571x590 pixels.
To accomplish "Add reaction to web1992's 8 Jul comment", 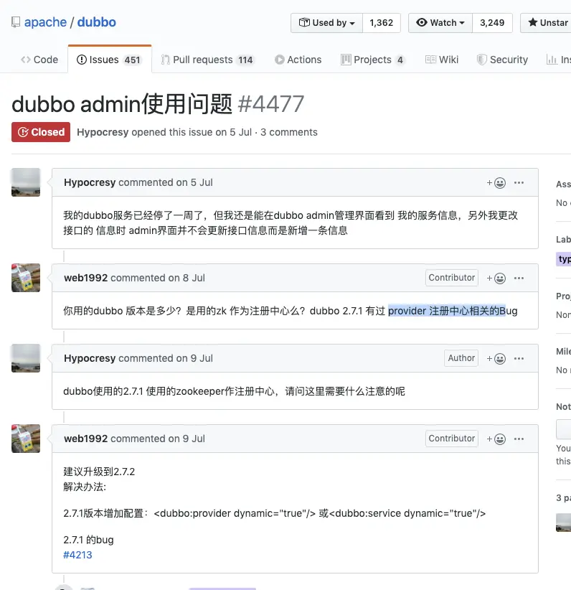I will [x=496, y=278].
